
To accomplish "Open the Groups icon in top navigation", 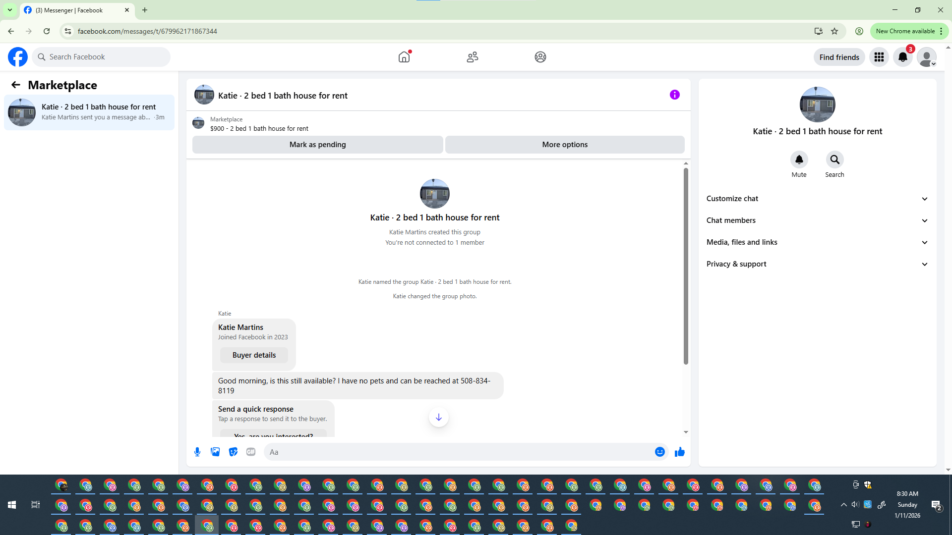I will (540, 57).
